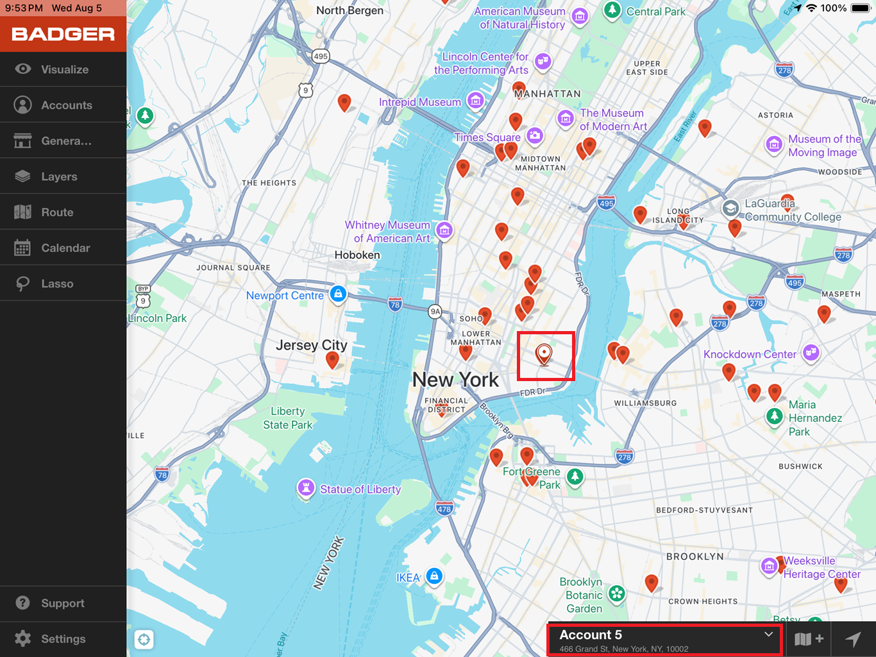Select the Whitney Museum of American Art icon
This screenshot has height=657, width=876.
(x=444, y=230)
